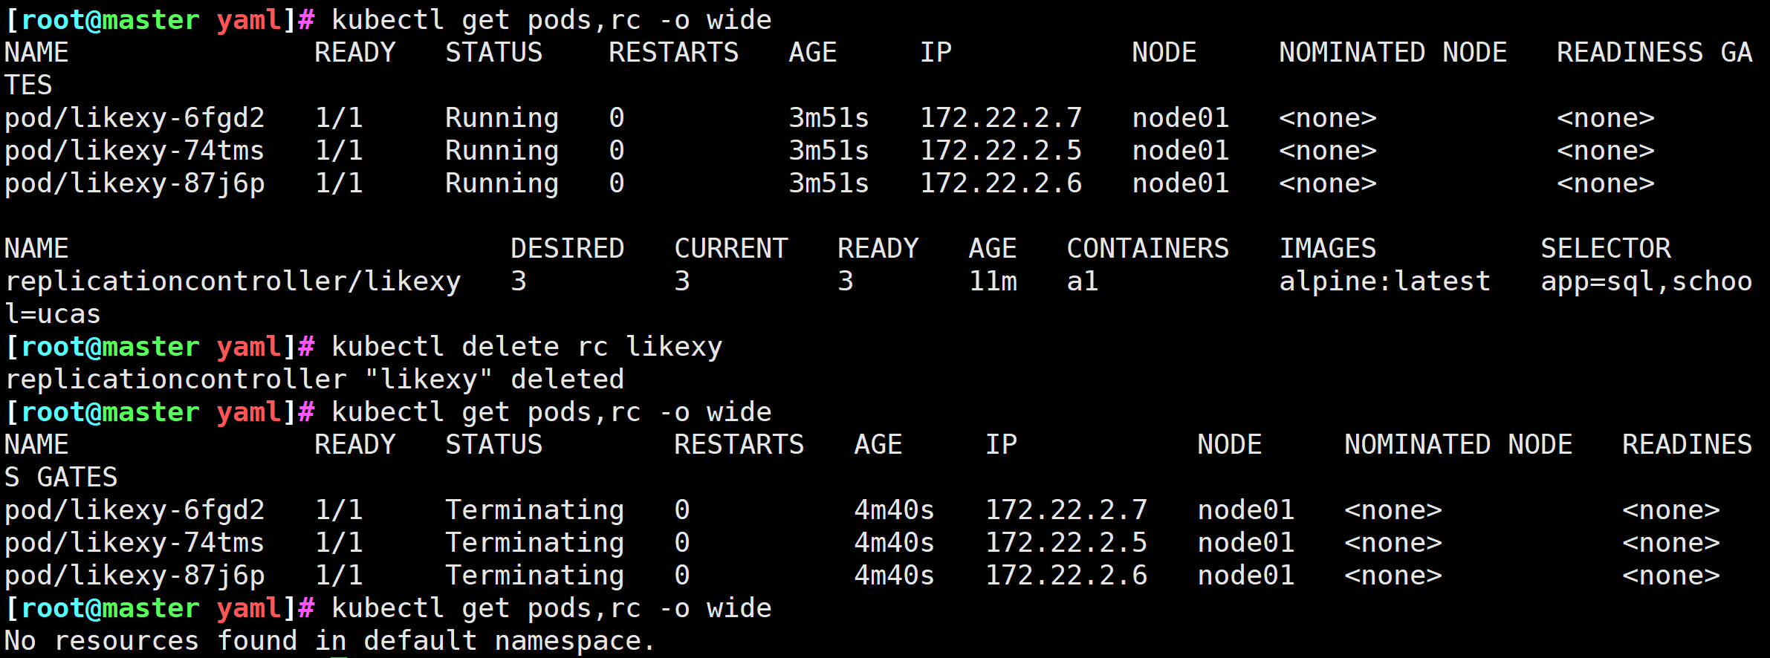Click the Running status of pod likexy-74tms
Image resolution: width=1770 pixels, height=658 pixels.
click(502, 151)
